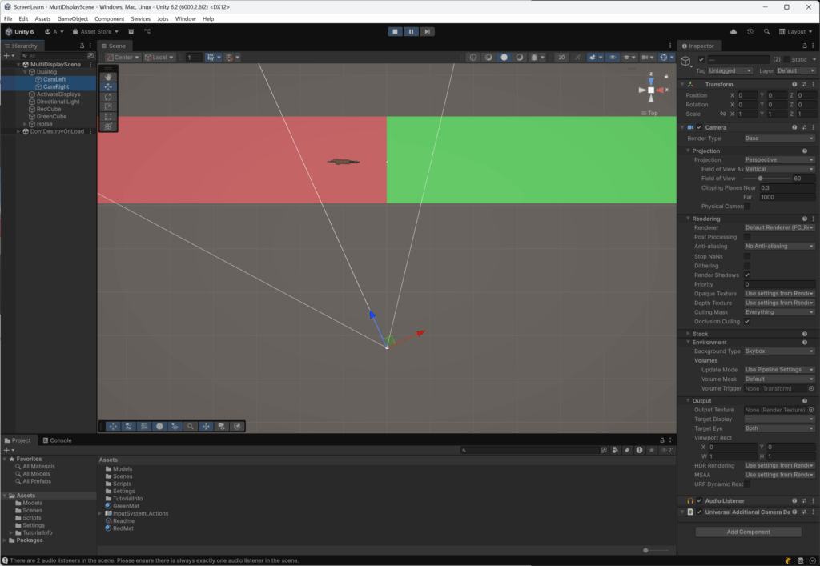Open the Layout dropdown button
The width and height of the screenshot is (820, 566).
(795, 32)
